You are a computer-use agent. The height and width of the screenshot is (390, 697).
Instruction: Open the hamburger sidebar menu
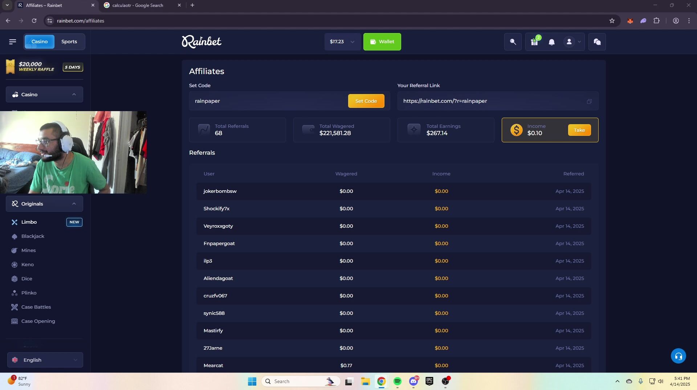[x=12, y=42]
